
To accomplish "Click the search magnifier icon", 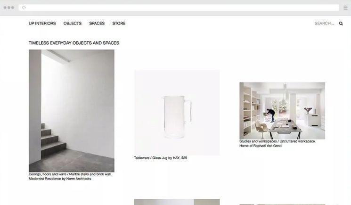I will click(x=341, y=24).
